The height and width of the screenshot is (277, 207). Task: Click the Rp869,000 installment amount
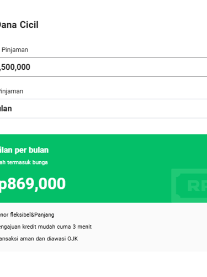(33, 183)
